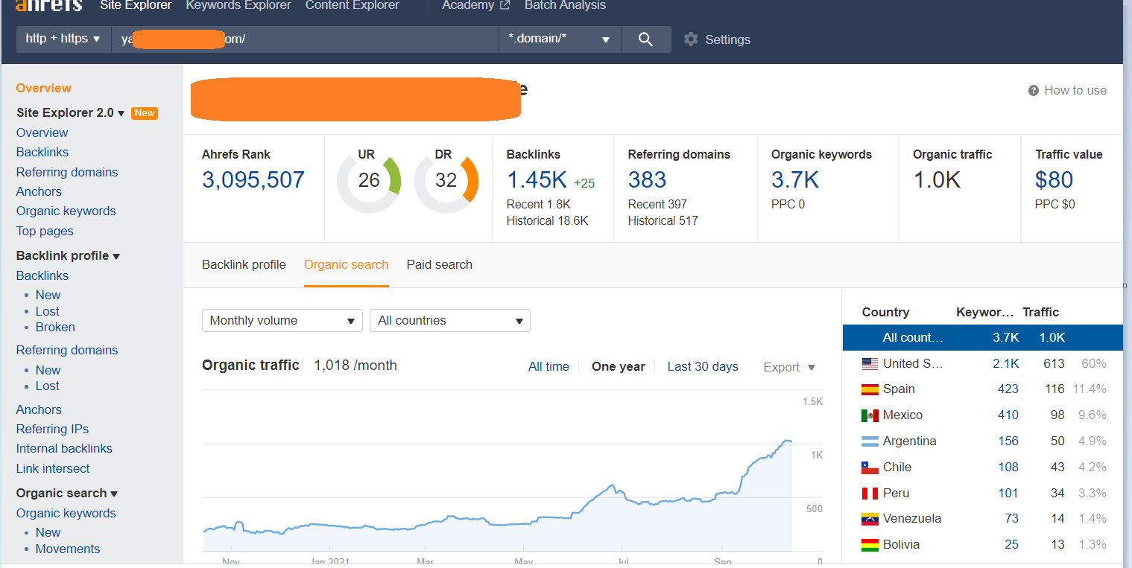Click the UR 26 donut chart

[x=369, y=181]
